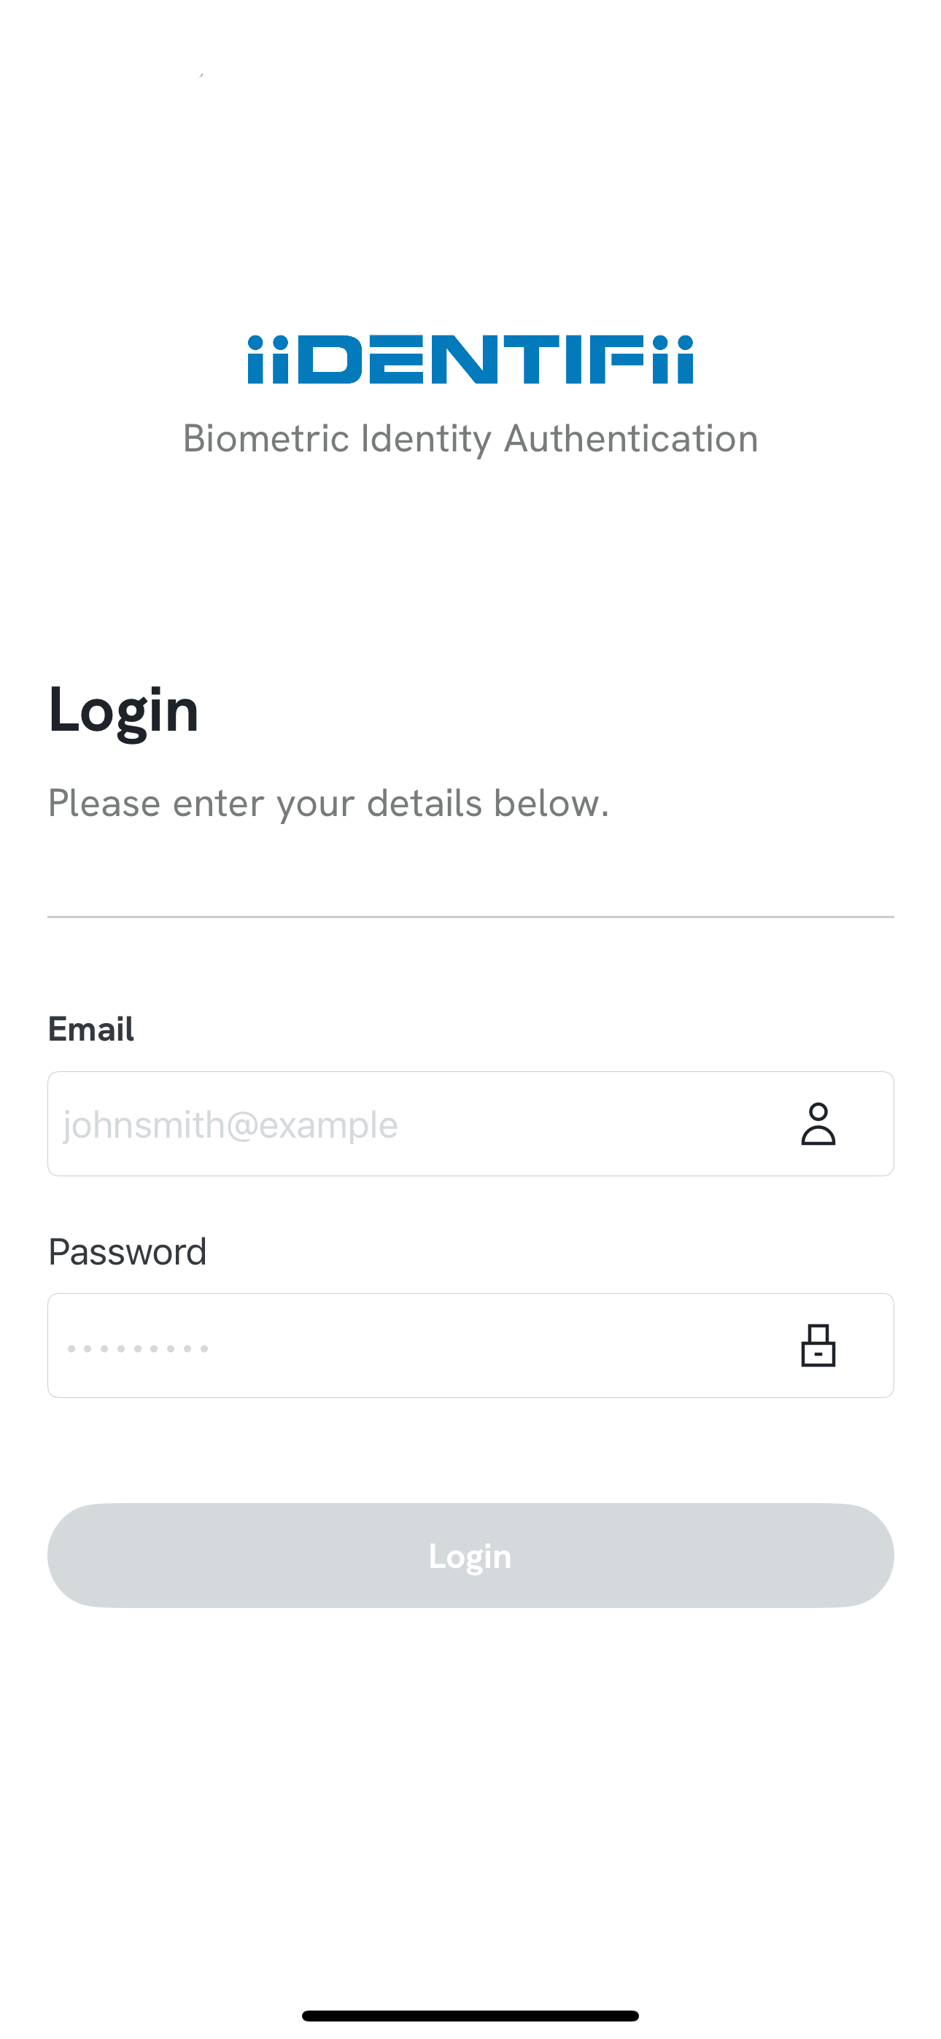
Task: Tap the trailing 'ii' letters of the logo
Action: [x=673, y=360]
